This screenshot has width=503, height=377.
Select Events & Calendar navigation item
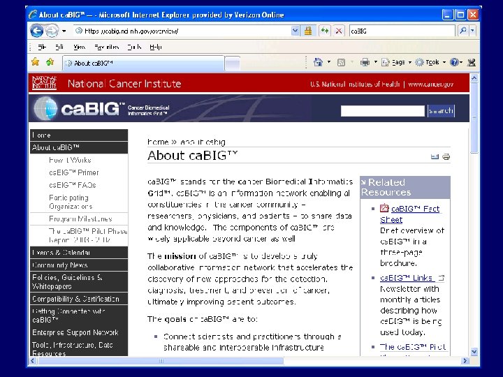click(79, 253)
